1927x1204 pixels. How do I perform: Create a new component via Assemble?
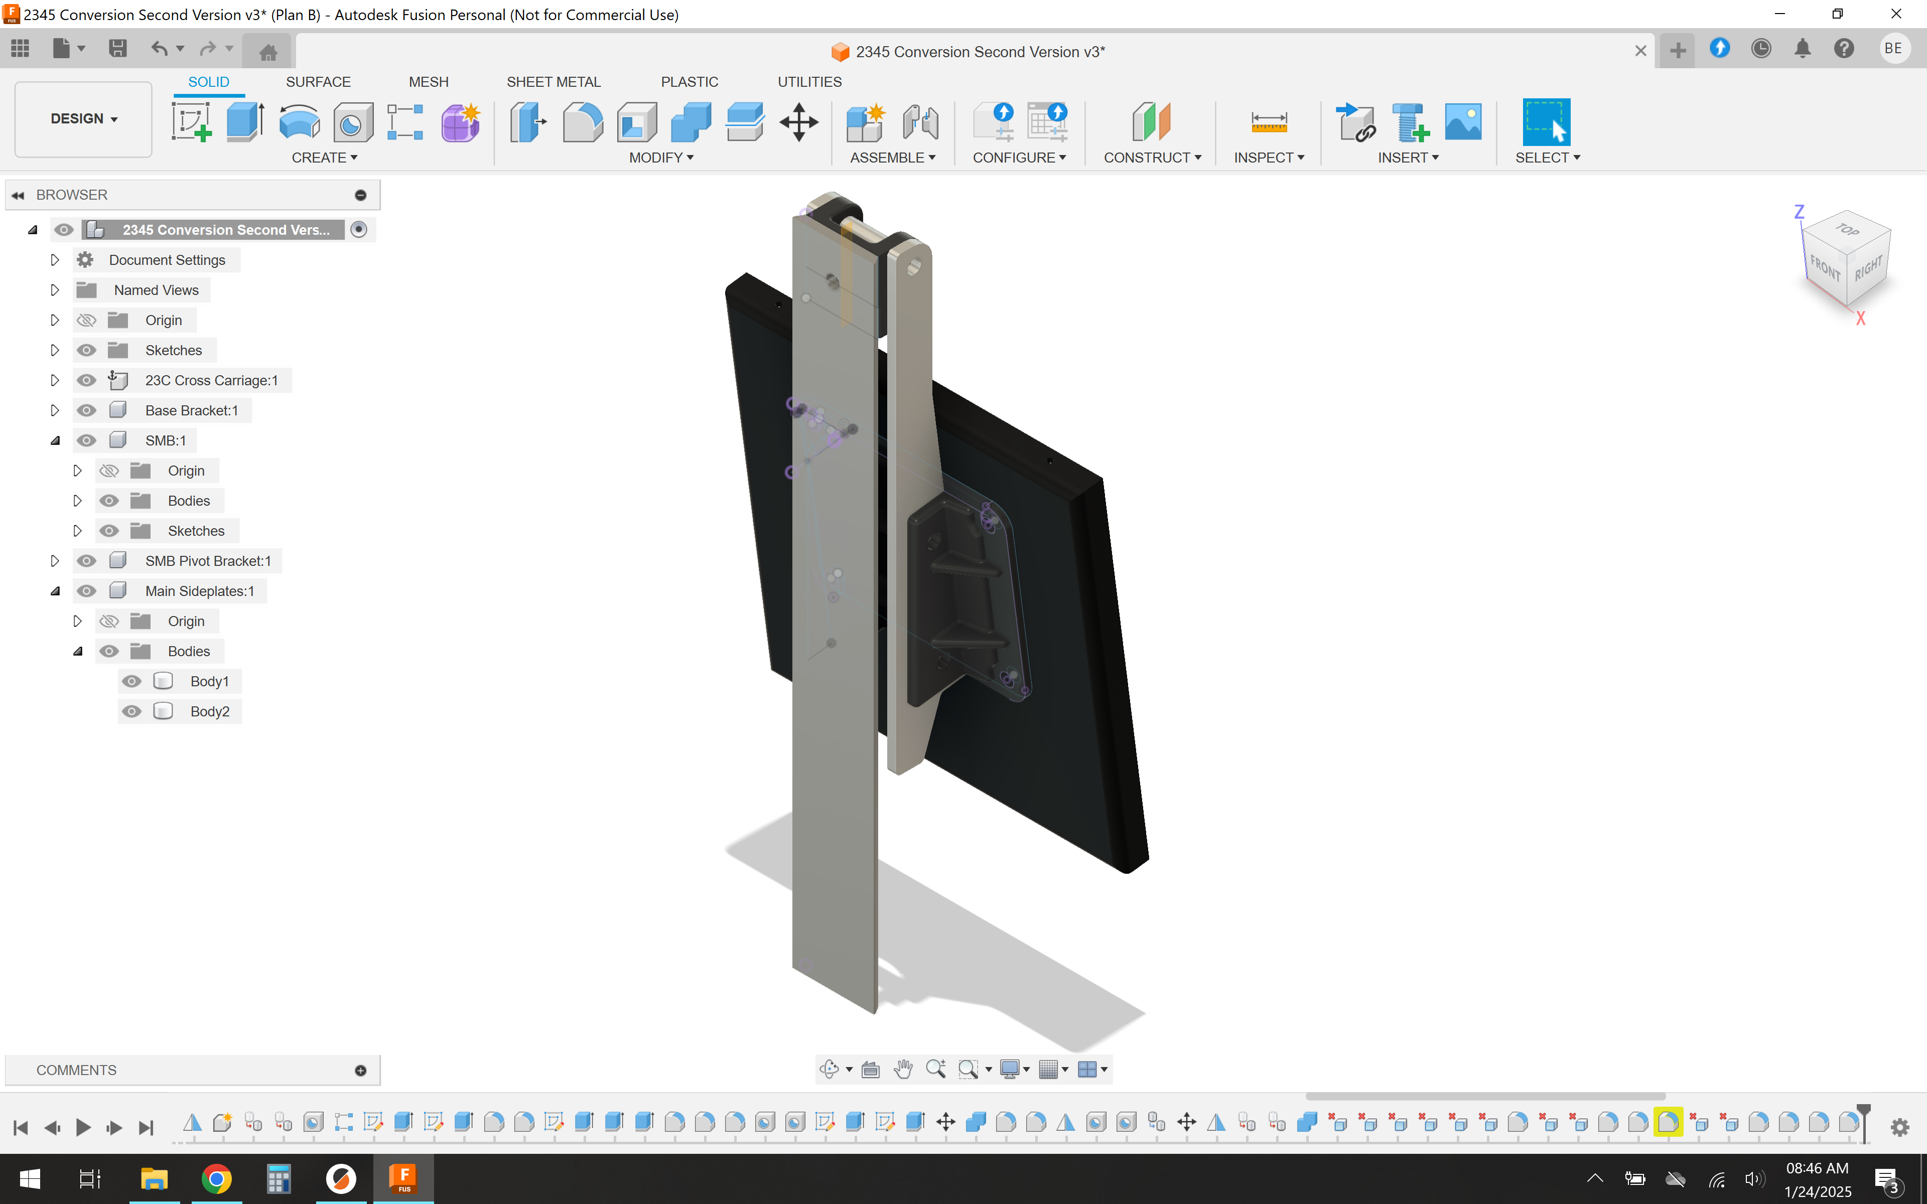[x=865, y=121]
